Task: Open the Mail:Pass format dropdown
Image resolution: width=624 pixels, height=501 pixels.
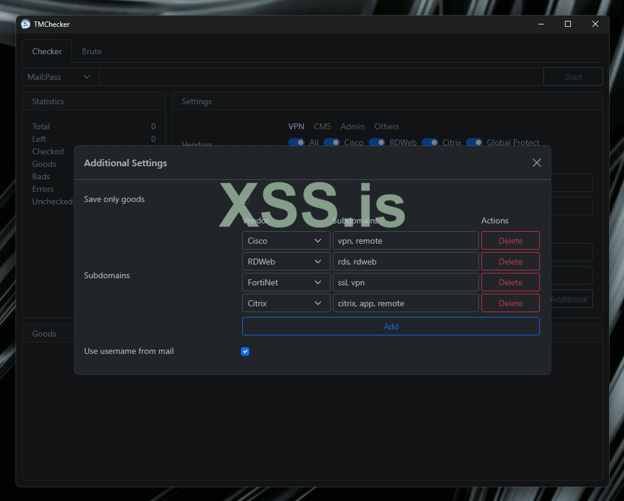Action: (x=60, y=77)
